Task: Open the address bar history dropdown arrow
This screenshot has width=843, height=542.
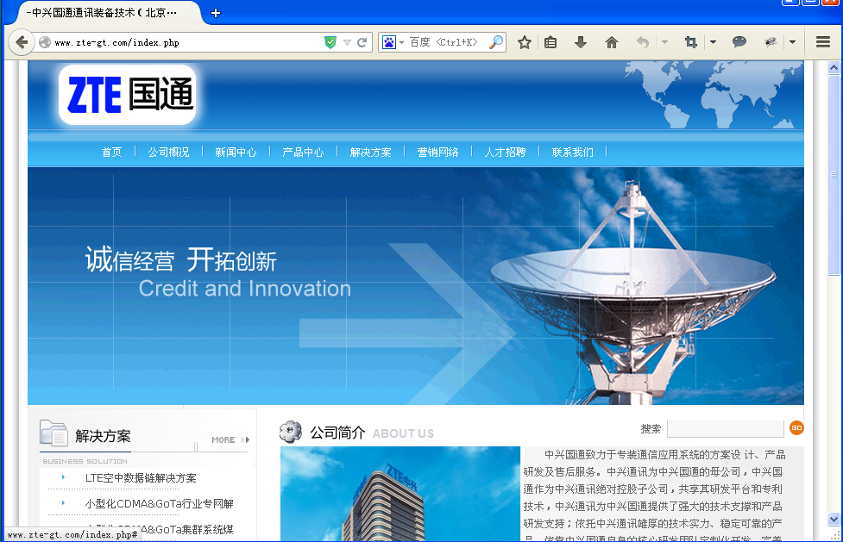Action: (x=348, y=42)
